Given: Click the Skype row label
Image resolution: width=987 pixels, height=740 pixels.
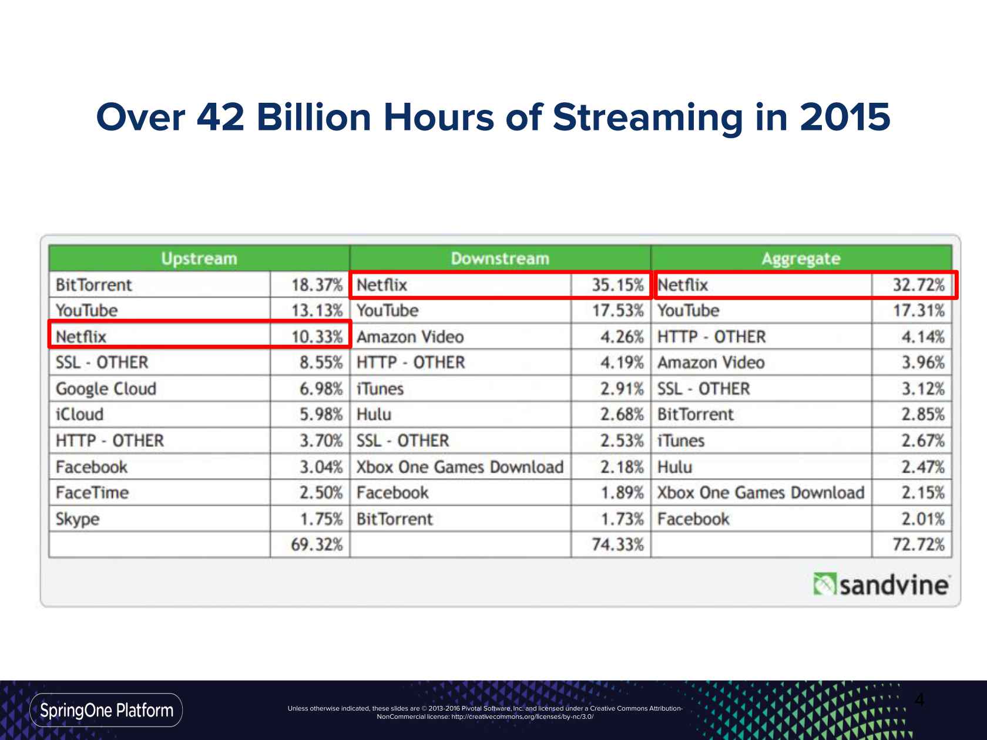Looking at the screenshot, I should tap(77, 519).
